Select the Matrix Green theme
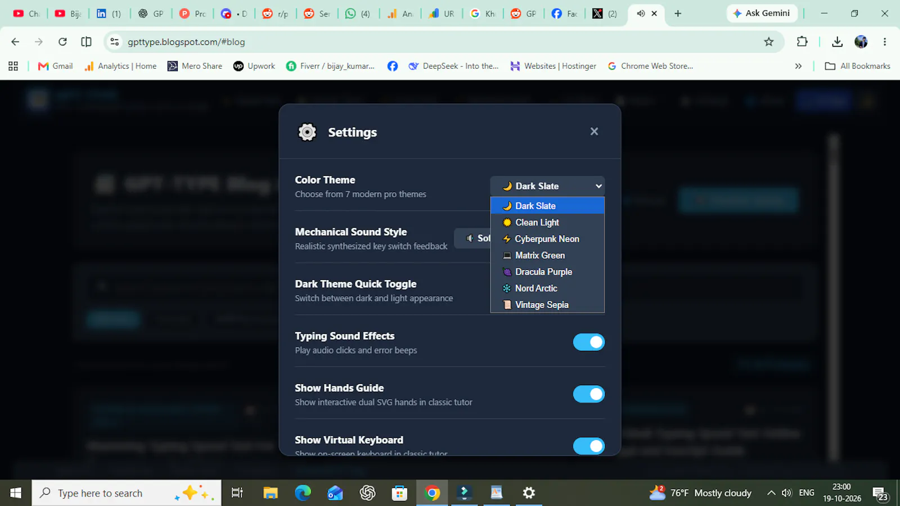The image size is (900, 506). pyautogui.click(x=547, y=255)
